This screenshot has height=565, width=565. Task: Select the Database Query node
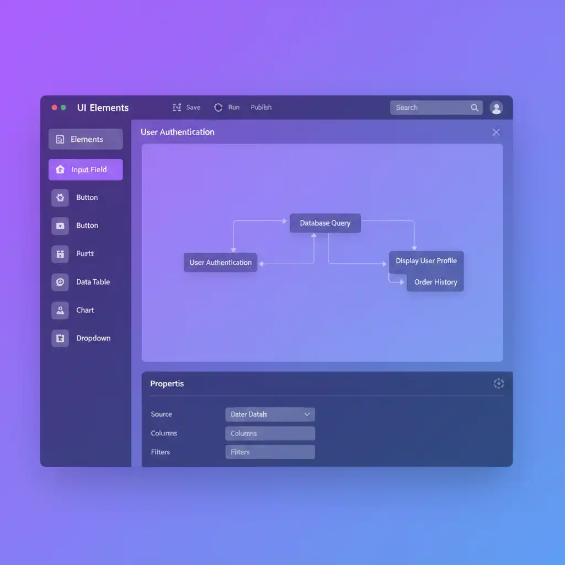[325, 223]
